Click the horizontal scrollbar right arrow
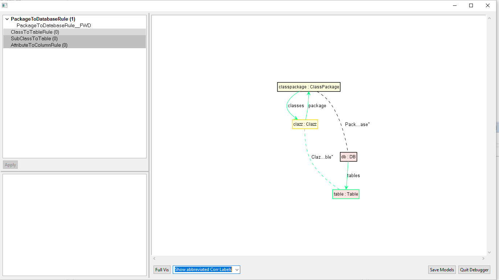The height and width of the screenshot is (280, 499). [483, 258]
